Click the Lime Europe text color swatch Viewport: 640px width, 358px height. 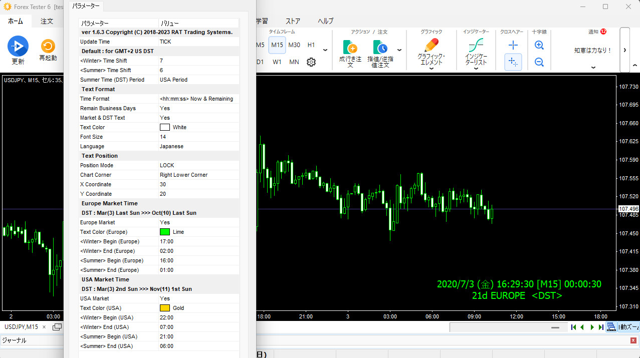click(x=165, y=232)
